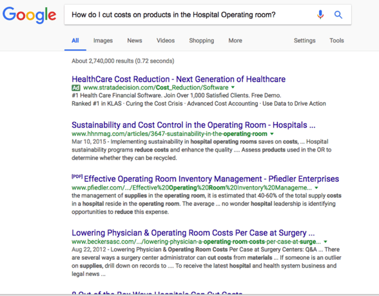Open the Shopping tab
This screenshot has height=296, width=379.
pyautogui.click(x=202, y=41)
